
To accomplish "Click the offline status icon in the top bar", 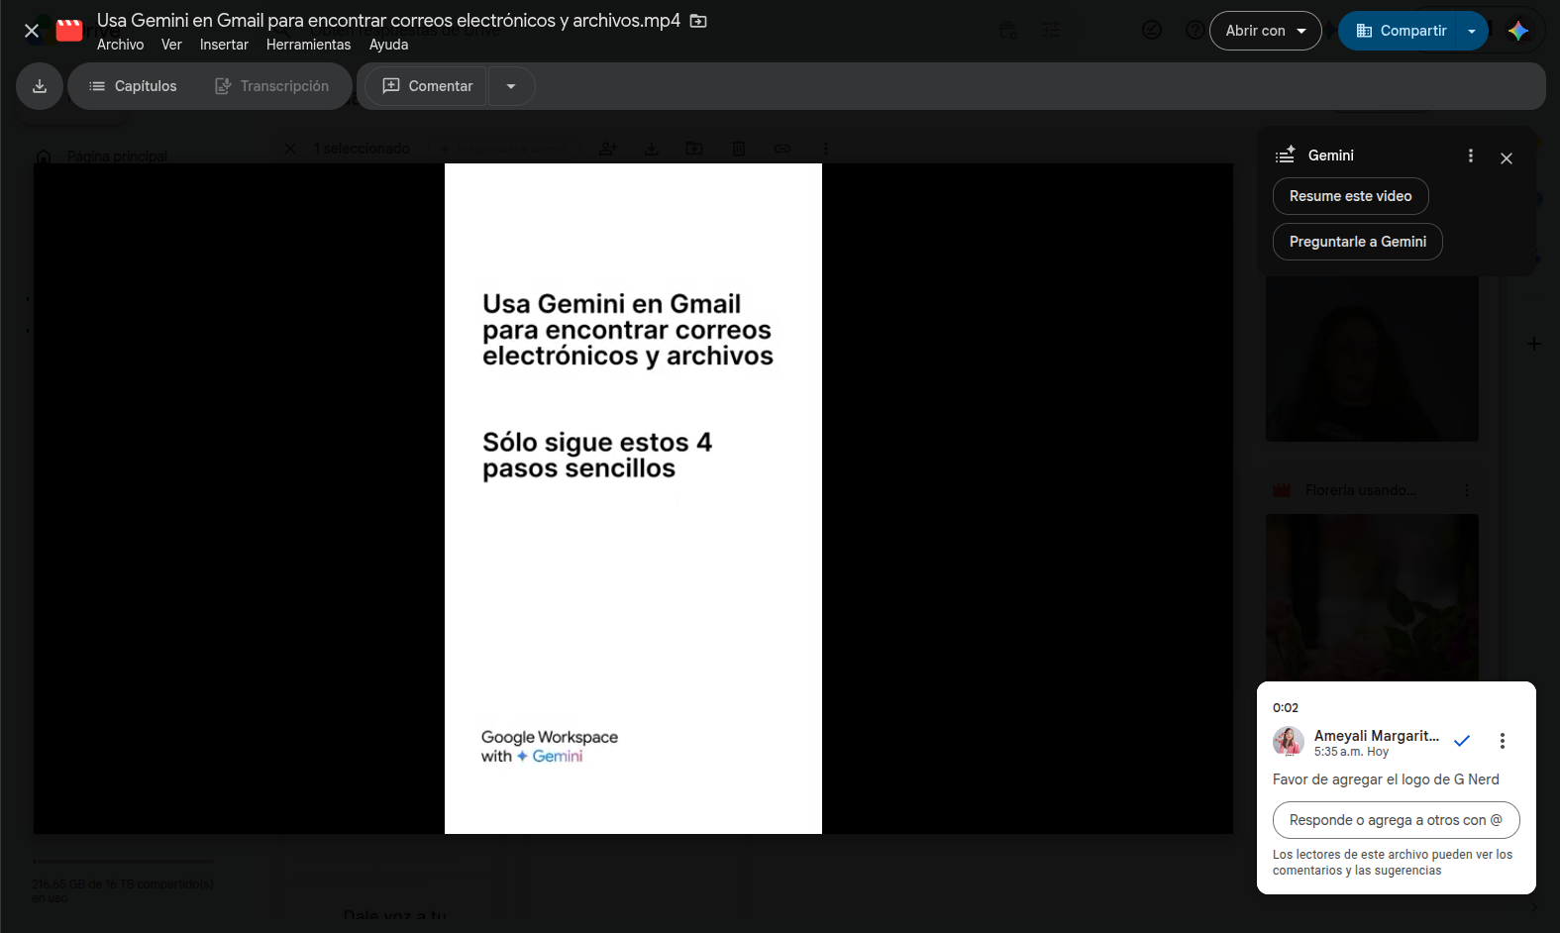I will click(x=1152, y=30).
